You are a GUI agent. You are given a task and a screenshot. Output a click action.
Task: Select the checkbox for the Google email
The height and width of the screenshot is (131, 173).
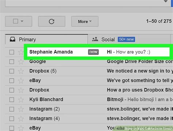pyautogui.click(x=12, y=61)
